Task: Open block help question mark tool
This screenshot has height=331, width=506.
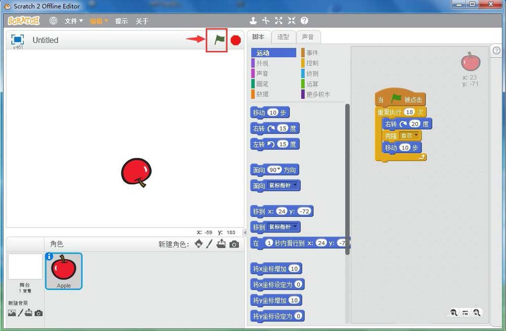Action: tap(304, 21)
